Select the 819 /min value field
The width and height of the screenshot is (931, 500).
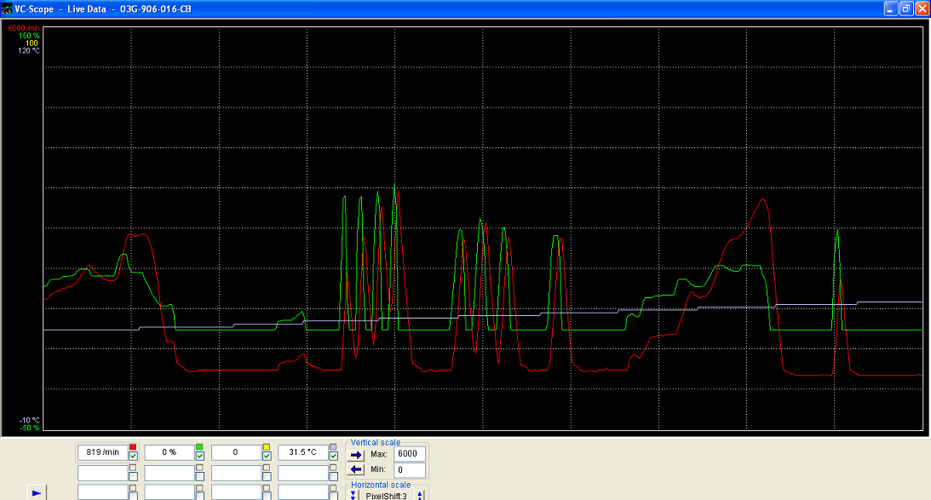pyautogui.click(x=102, y=452)
